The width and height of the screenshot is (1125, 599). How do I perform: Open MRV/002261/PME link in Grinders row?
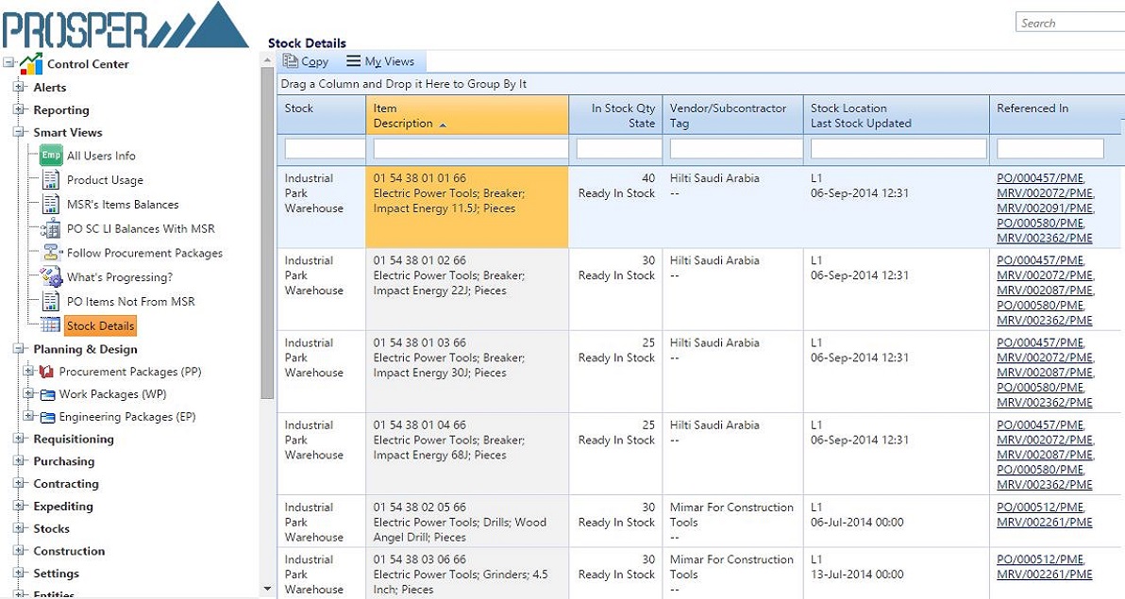1045,574
